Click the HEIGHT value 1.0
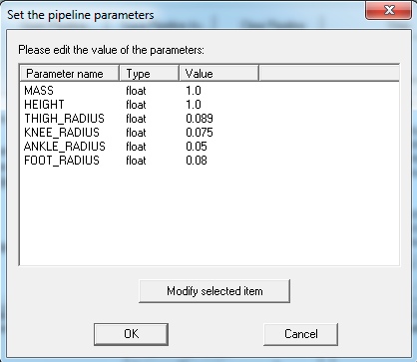This screenshot has width=417, height=362. 194,105
